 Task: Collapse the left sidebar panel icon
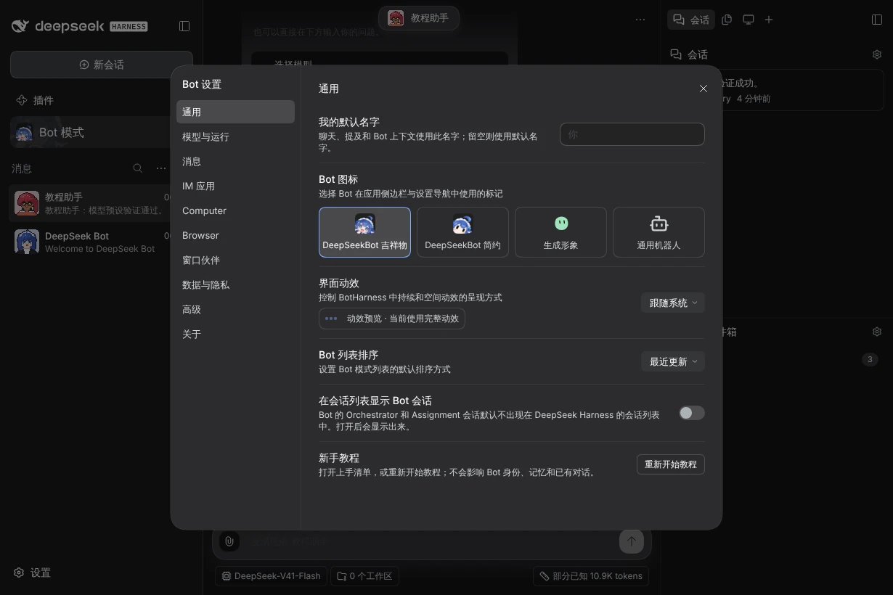[184, 26]
